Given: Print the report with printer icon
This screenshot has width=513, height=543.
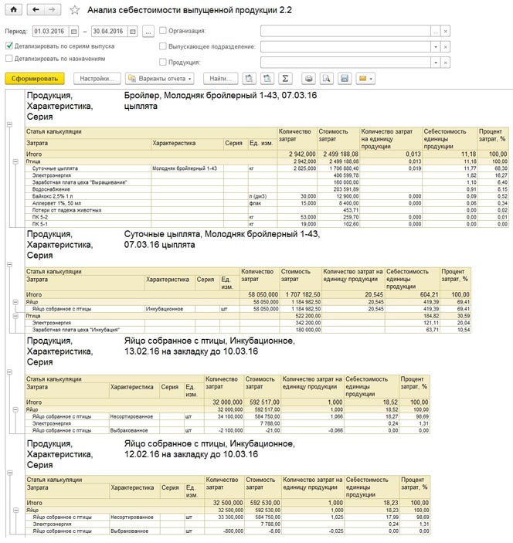Looking at the screenshot, I should pyautogui.click(x=308, y=79).
